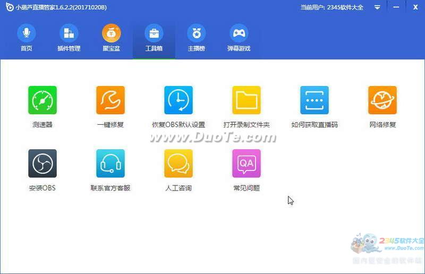Minimize the 小葫芦直播管家 window
425x274 pixels.
[x=396, y=7]
